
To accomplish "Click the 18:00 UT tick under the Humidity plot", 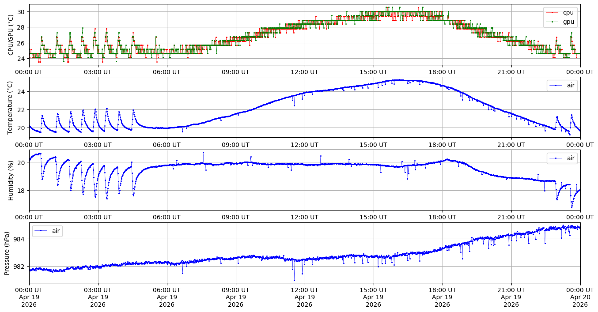I will [x=442, y=217].
